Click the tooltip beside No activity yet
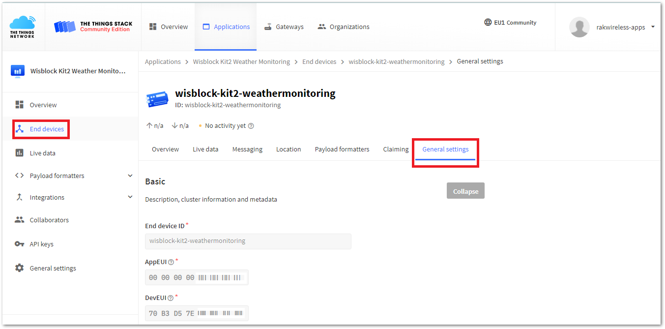 pyautogui.click(x=251, y=125)
